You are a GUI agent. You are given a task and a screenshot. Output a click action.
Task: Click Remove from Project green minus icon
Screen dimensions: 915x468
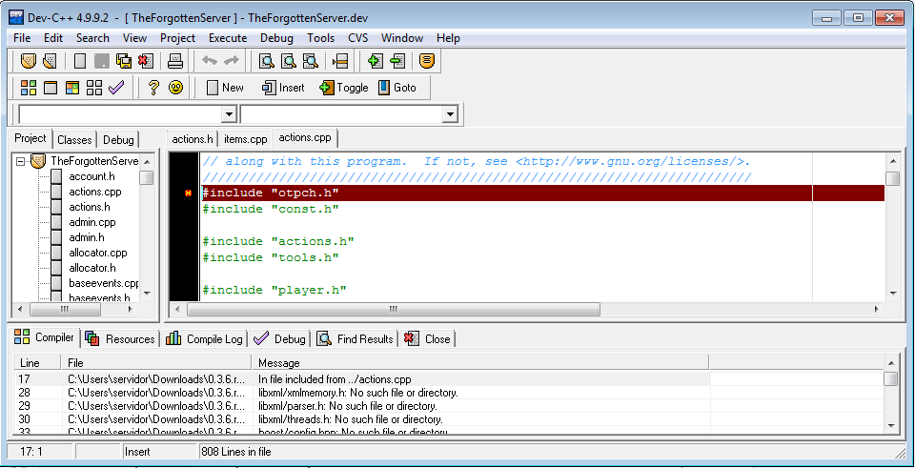[x=397, y=61]
